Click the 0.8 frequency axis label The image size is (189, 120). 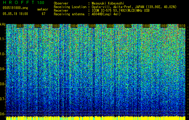click(3, 84)
